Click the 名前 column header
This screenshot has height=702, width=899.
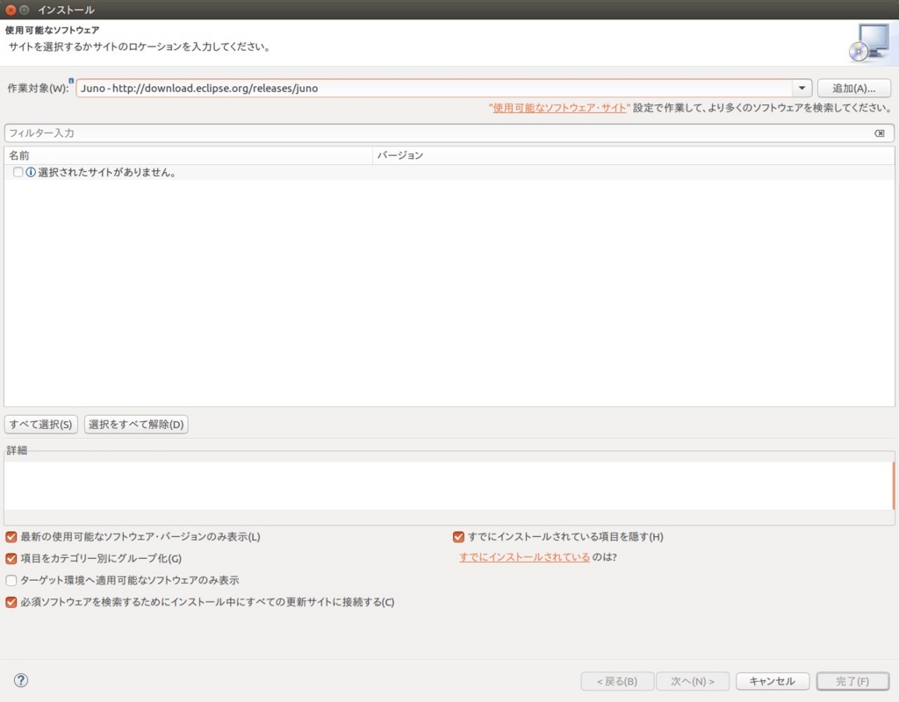(188, 155)
